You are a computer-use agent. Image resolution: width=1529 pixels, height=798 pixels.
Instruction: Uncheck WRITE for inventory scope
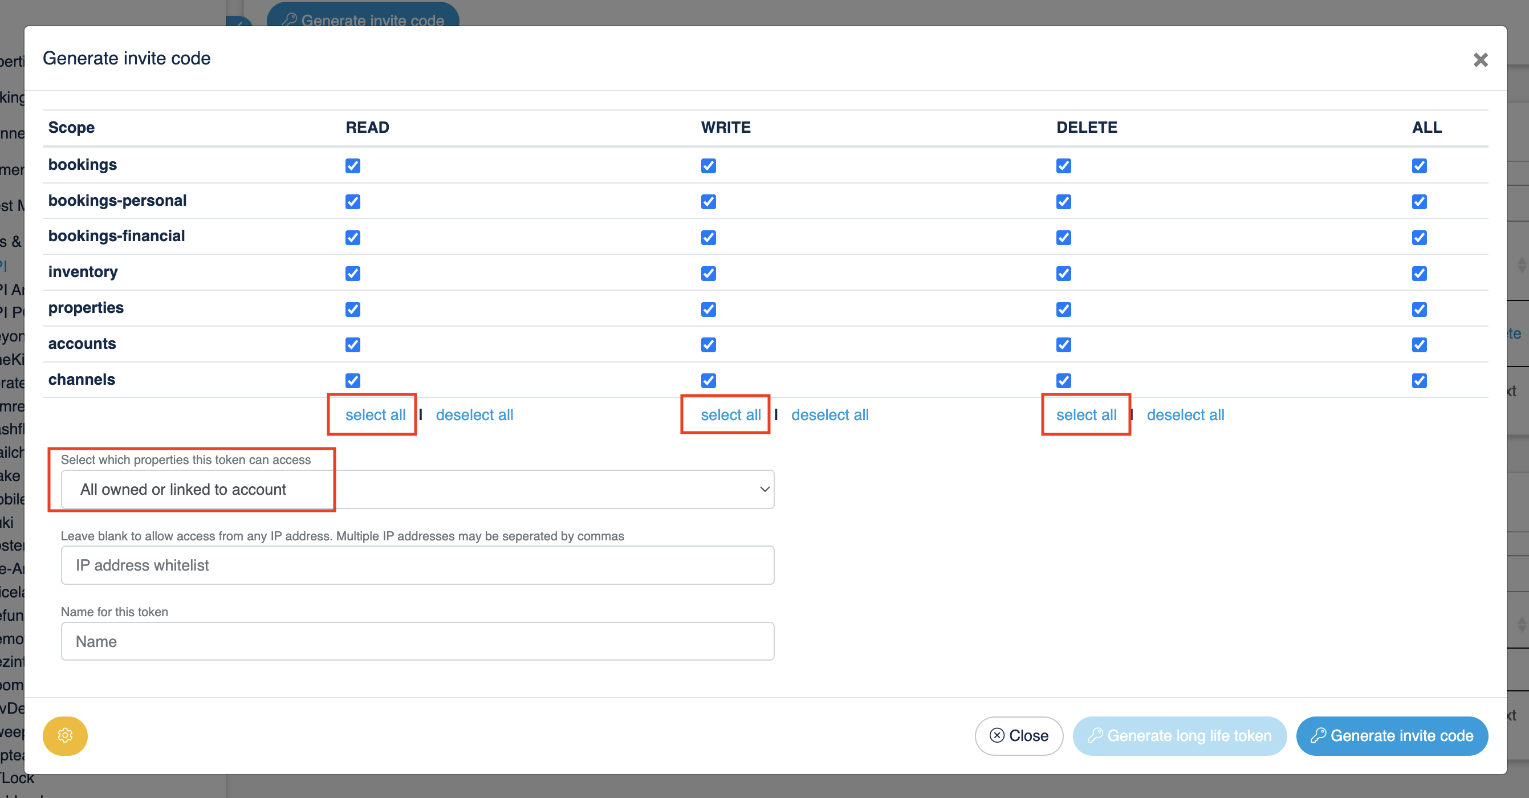point(708,274)
